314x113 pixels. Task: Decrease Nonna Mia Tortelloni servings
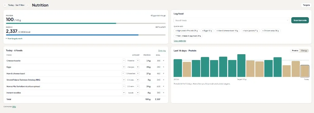(124, 86)
